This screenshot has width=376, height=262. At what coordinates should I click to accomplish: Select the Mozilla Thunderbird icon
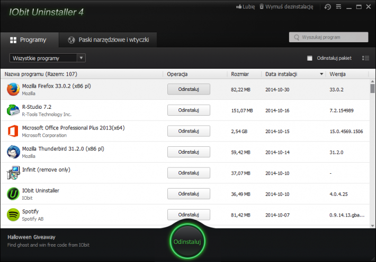(x=13, y=152)
